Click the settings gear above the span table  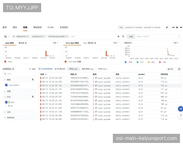pos(179,69)
